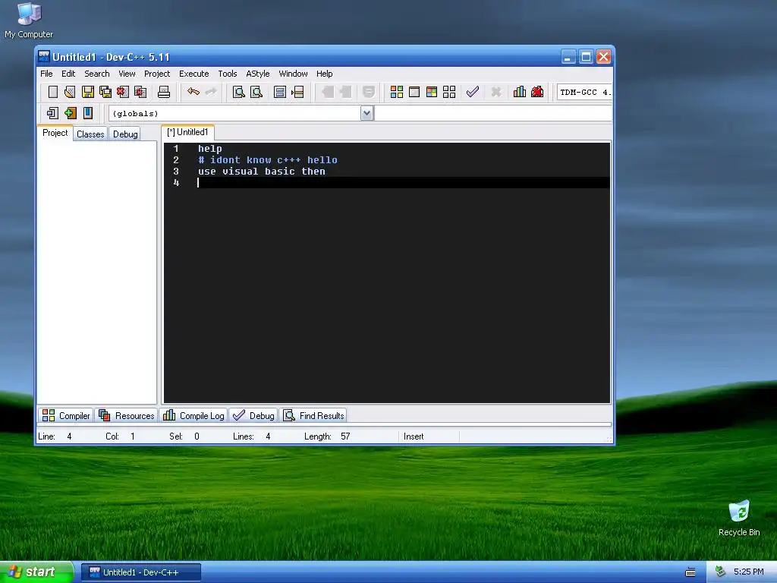
Task: Open the AStyle menu
Action: pyautogui.click(x=258, y=74)
